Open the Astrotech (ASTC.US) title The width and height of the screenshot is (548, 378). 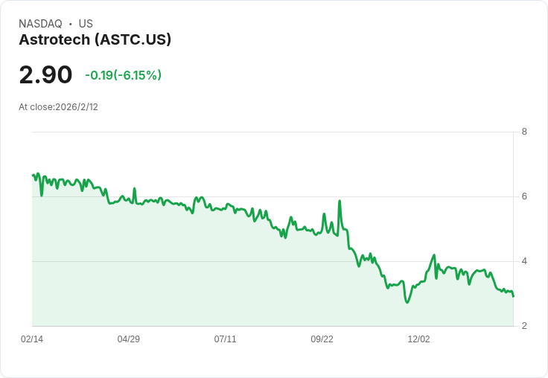95,39
